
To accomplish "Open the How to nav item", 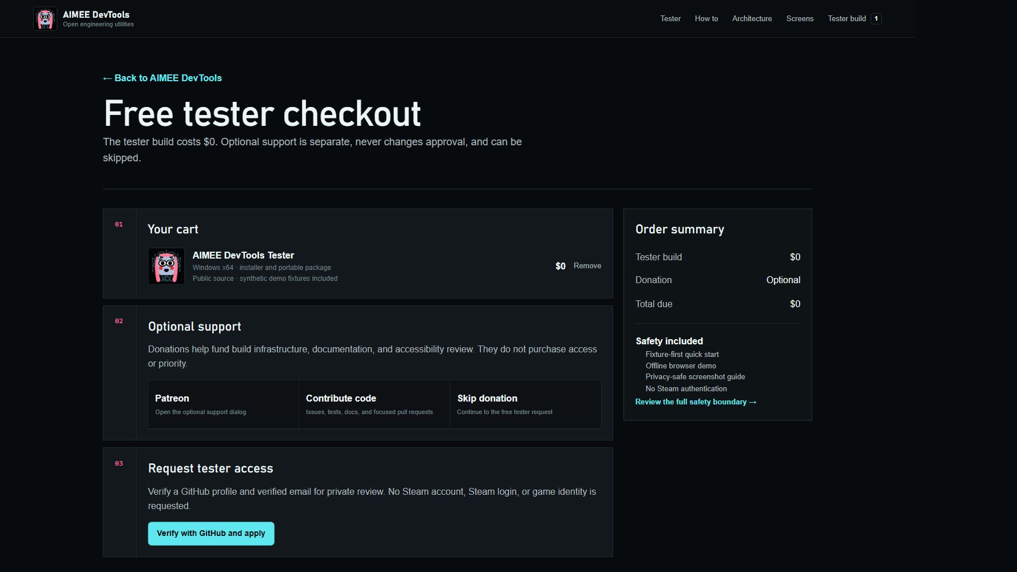I will 706,18.
